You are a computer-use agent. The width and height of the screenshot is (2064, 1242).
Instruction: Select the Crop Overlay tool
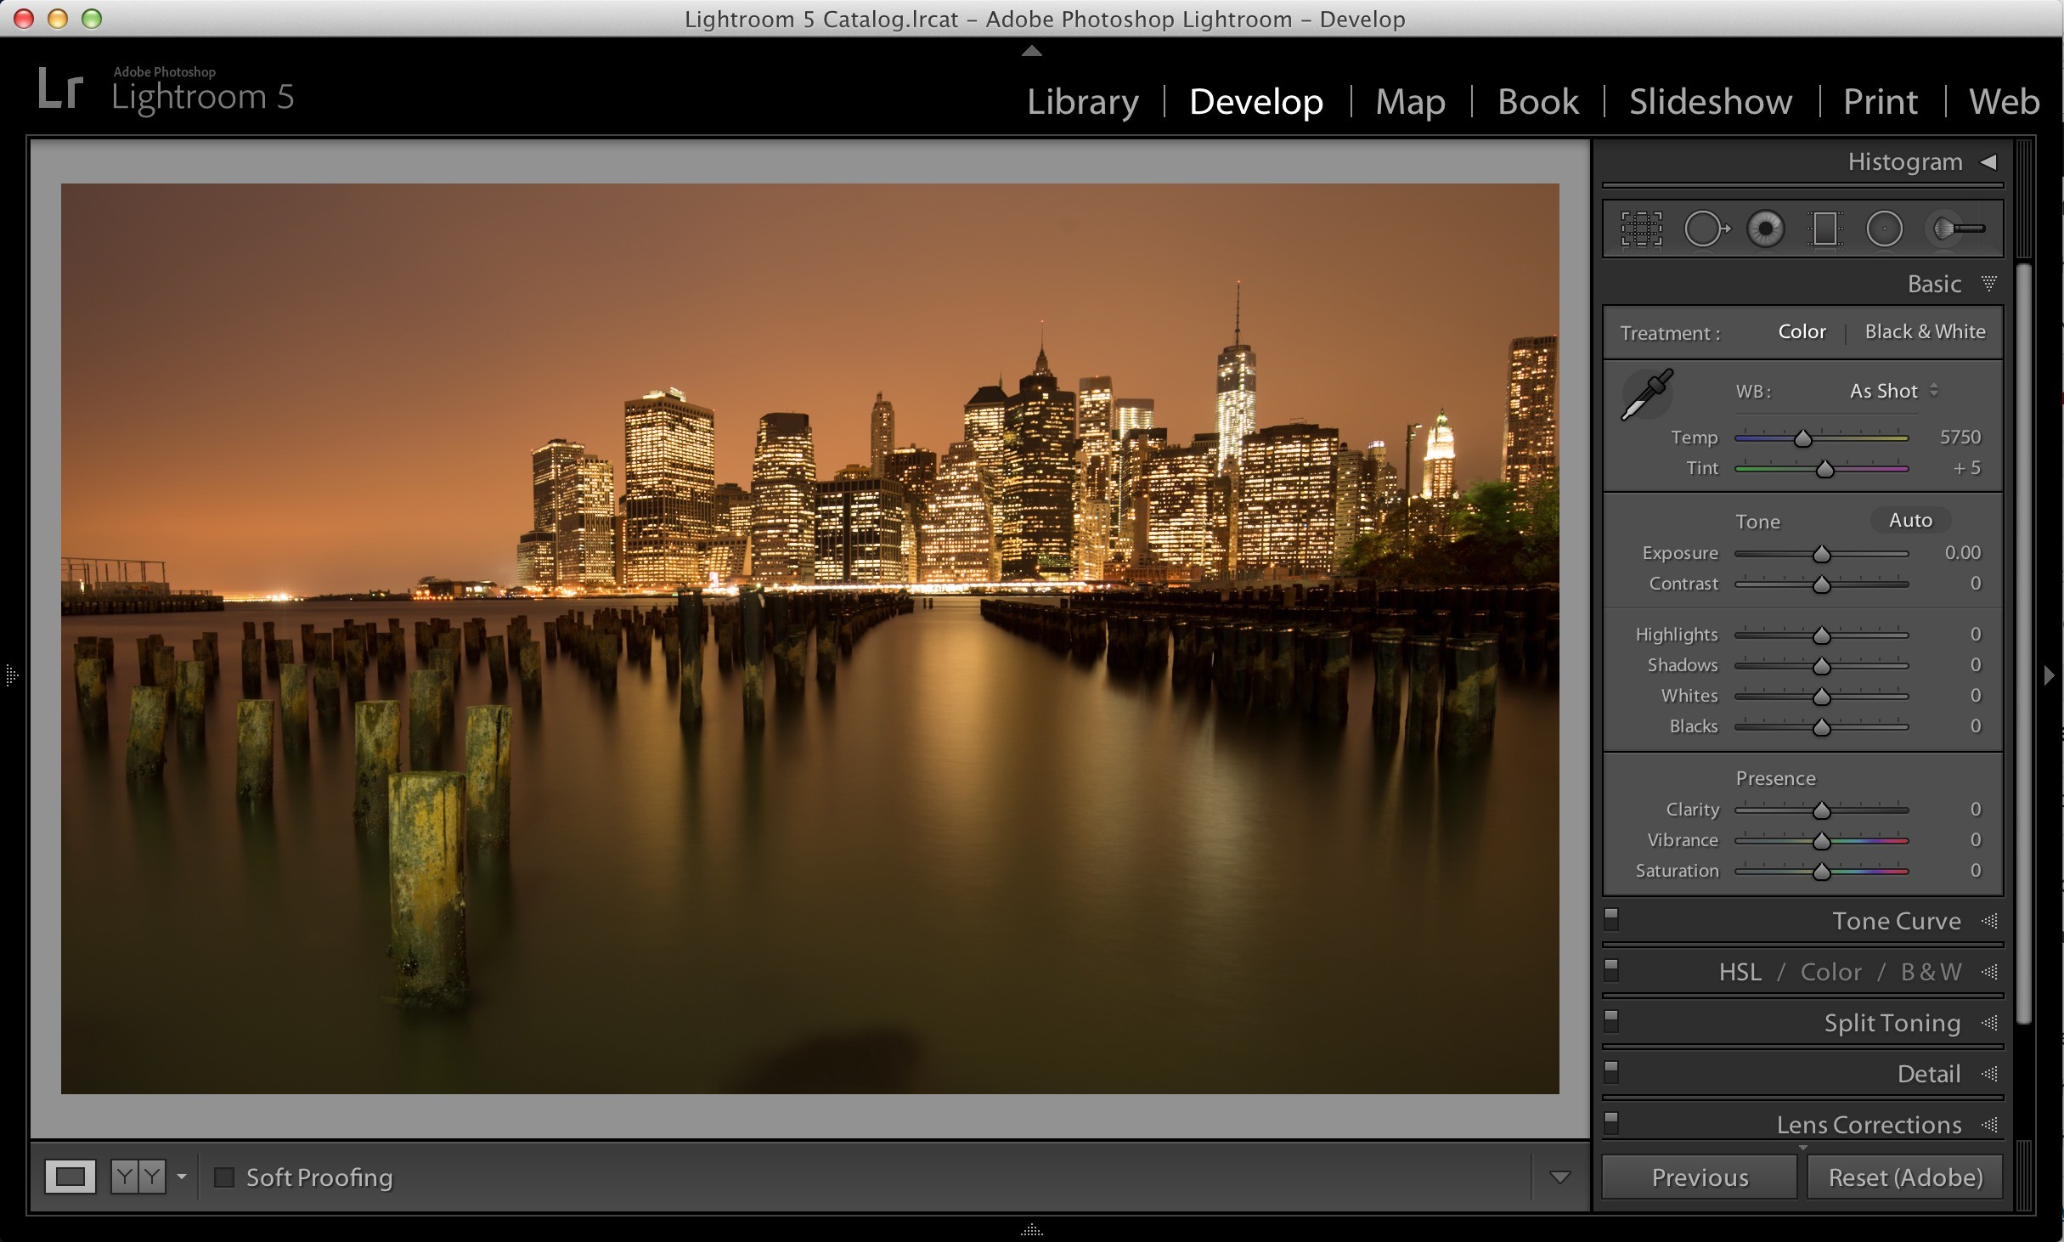1641,229
